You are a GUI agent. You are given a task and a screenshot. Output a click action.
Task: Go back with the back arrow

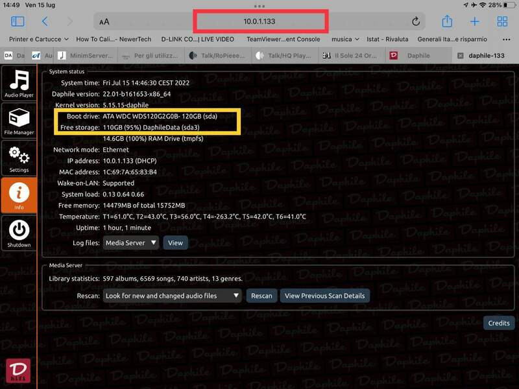(x=45, y=21)
